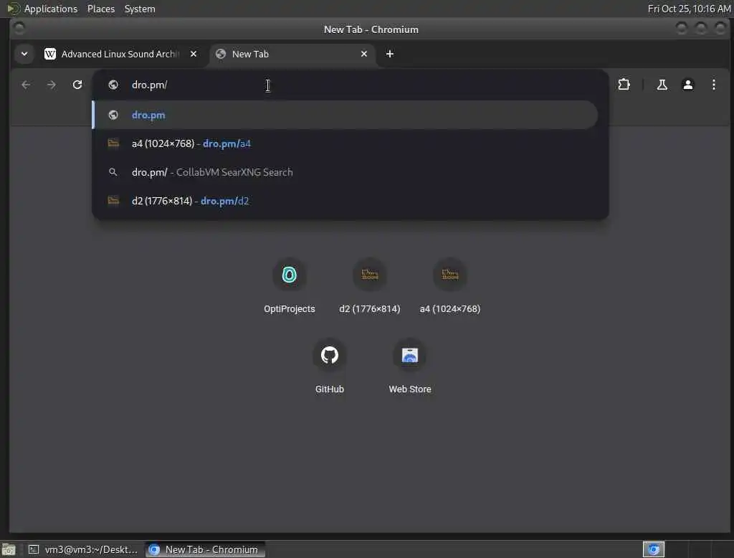The image size is (734, 558).
Task: Reload the page with refresh icon
Action: [77, 85]
